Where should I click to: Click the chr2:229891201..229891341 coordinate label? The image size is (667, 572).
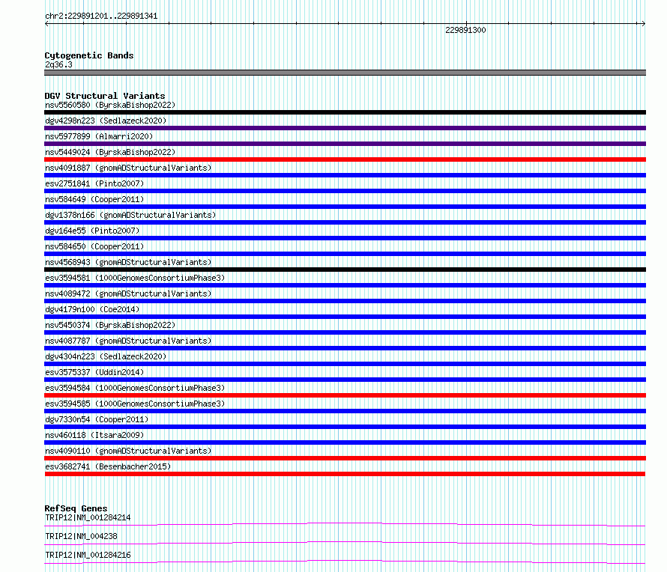[x=101, y=16]
